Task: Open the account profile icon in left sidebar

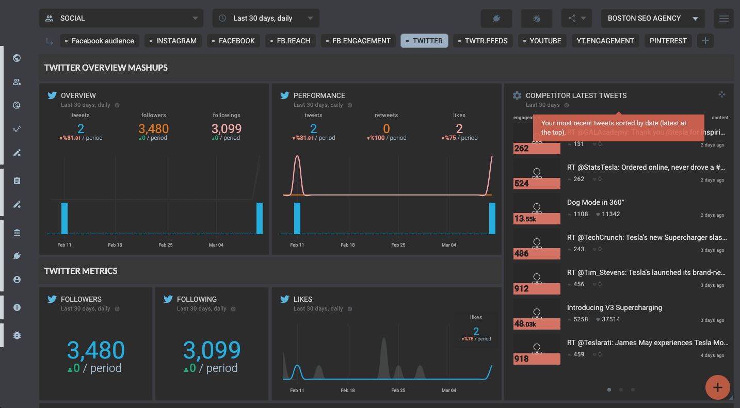Action: click(x=17, y=280)
